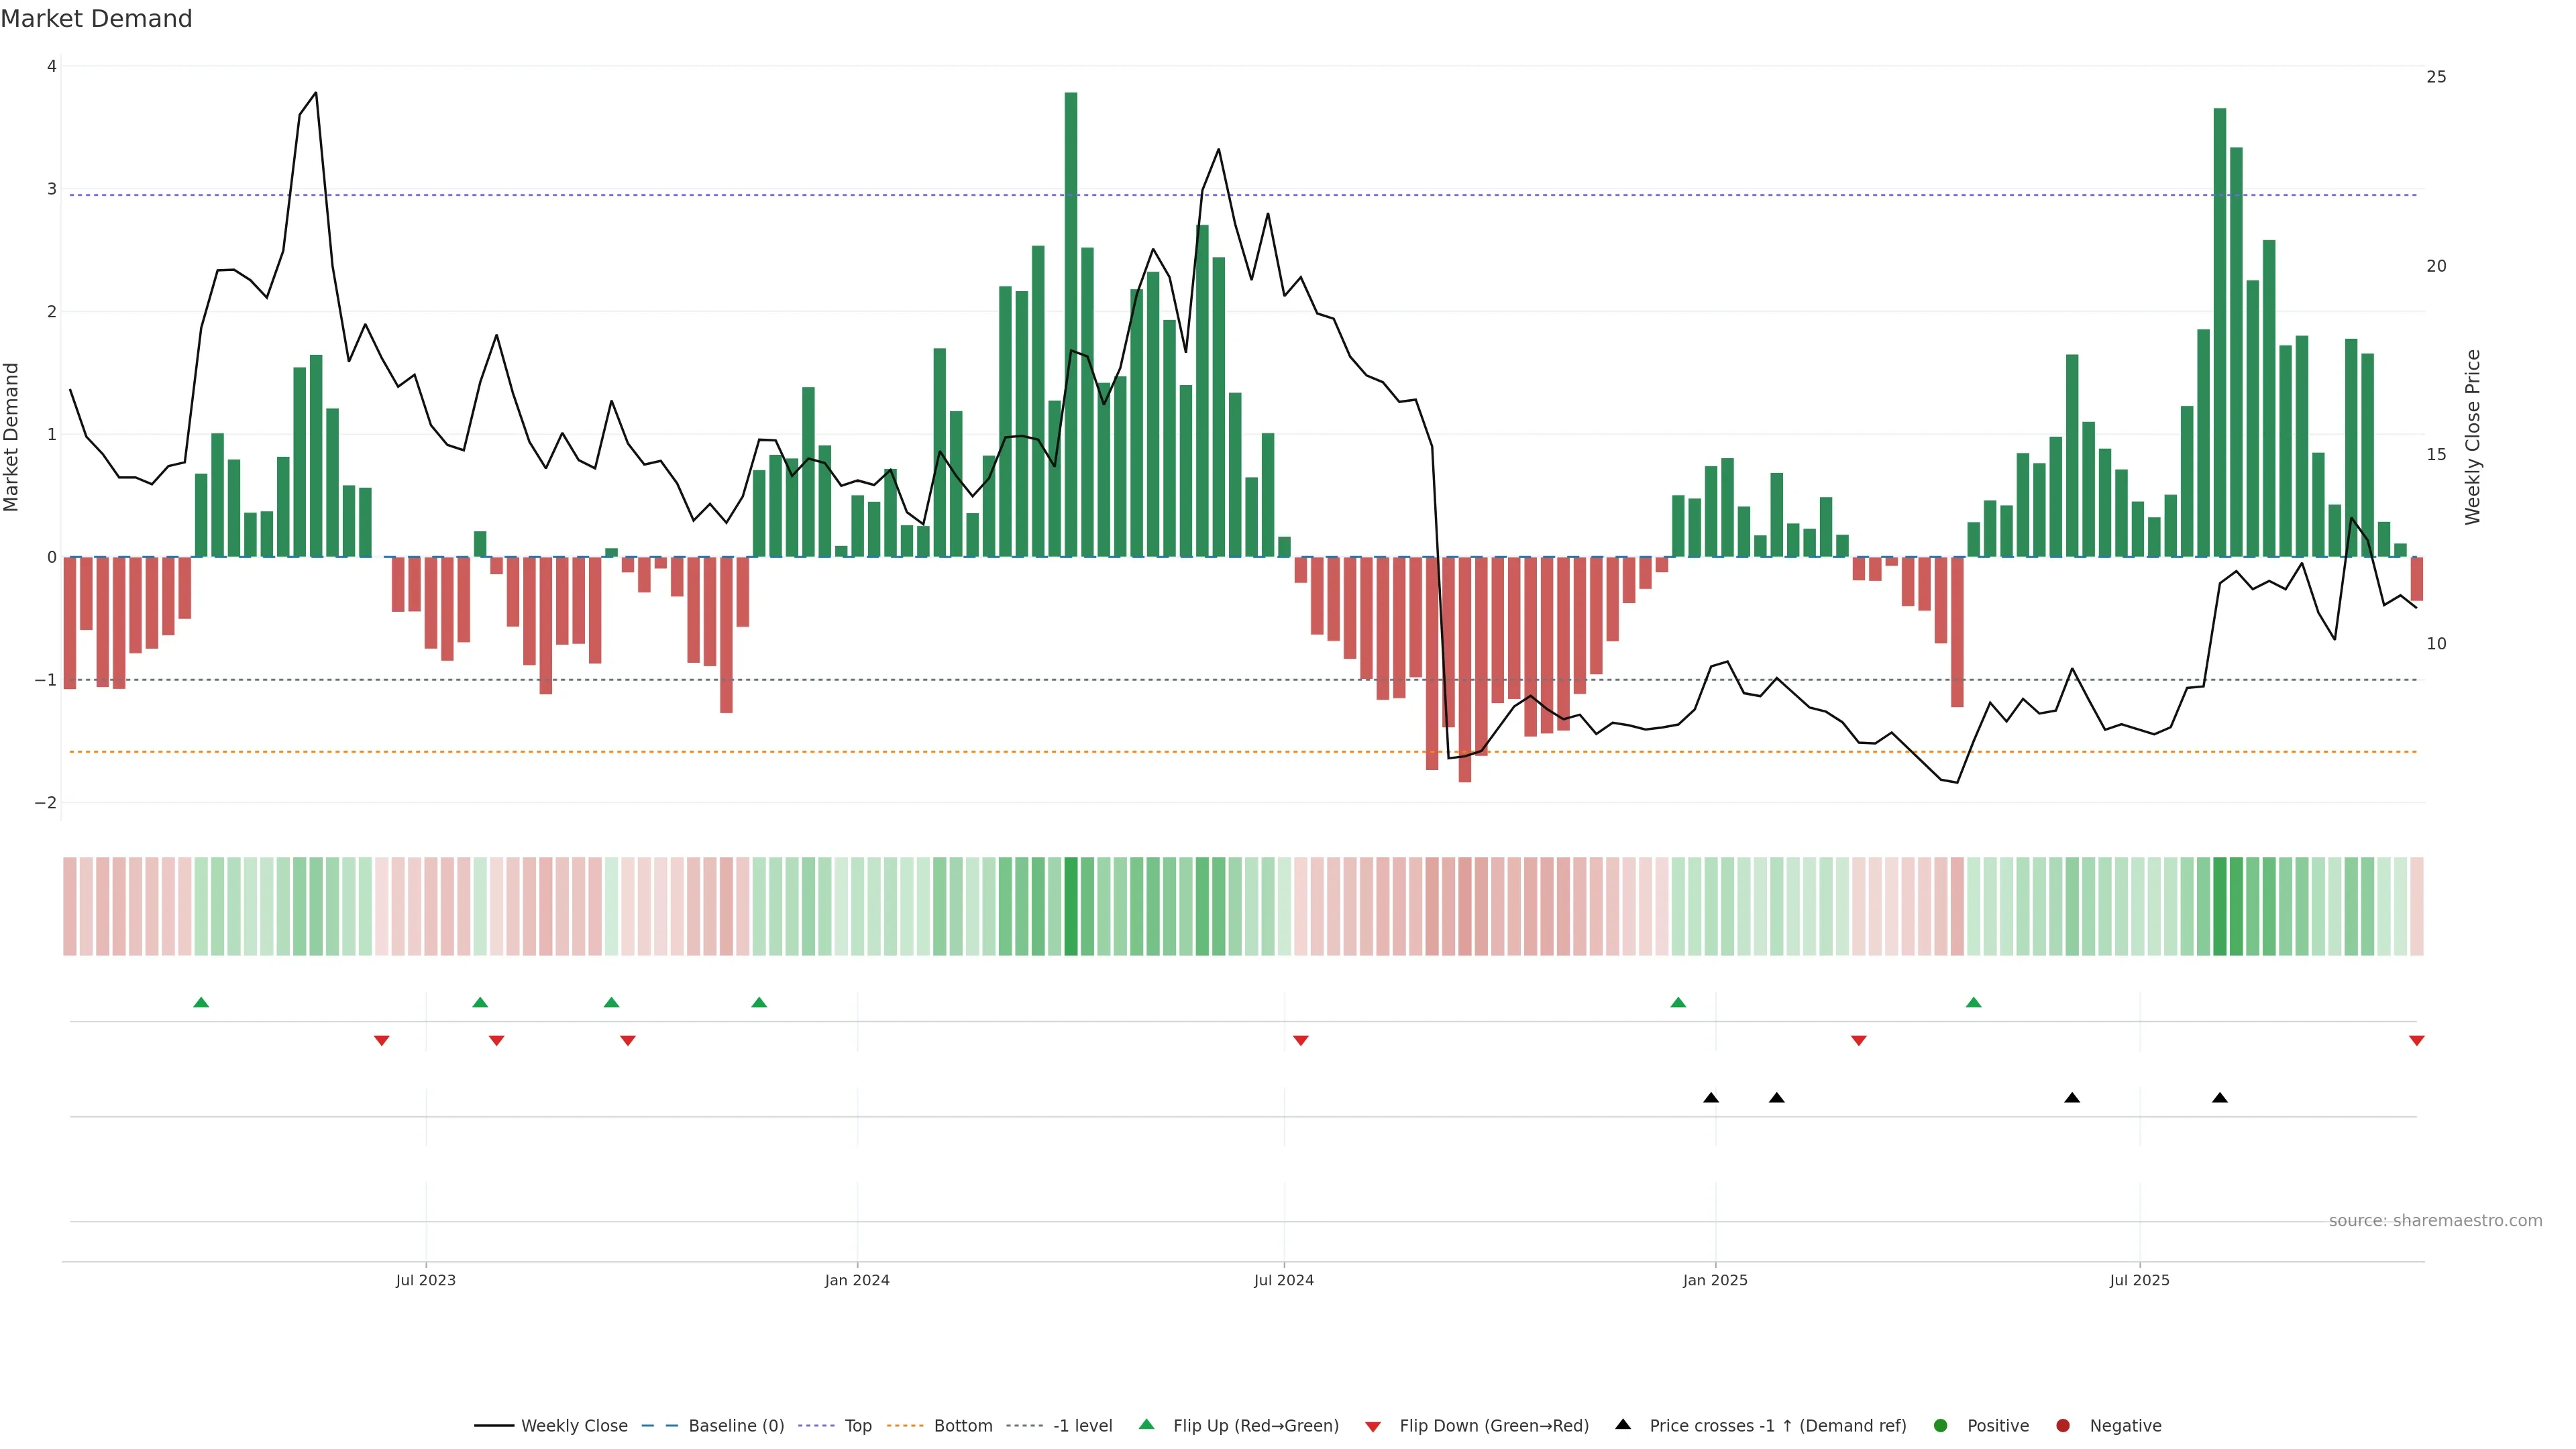The image size is (2576, 1449).
Task: Click the darkest green heatmap cell near April 2024
Action: pos(1071,906)
